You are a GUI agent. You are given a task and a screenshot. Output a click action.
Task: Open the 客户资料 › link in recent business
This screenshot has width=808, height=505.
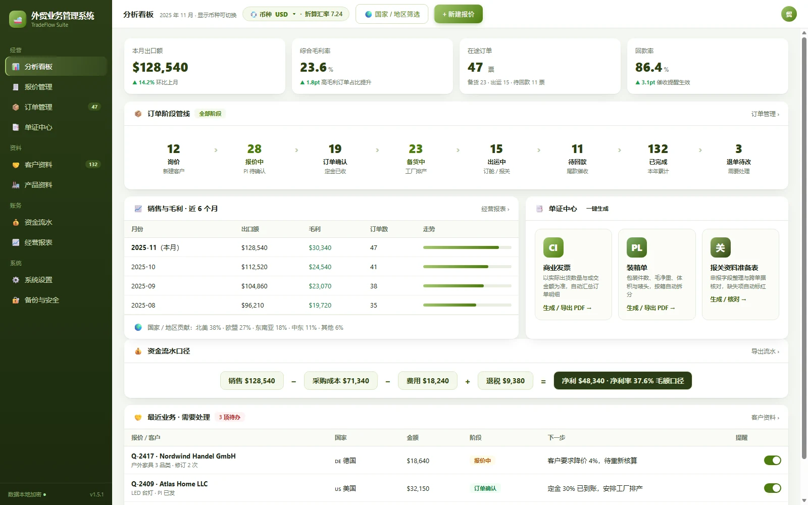coord(765,418)
